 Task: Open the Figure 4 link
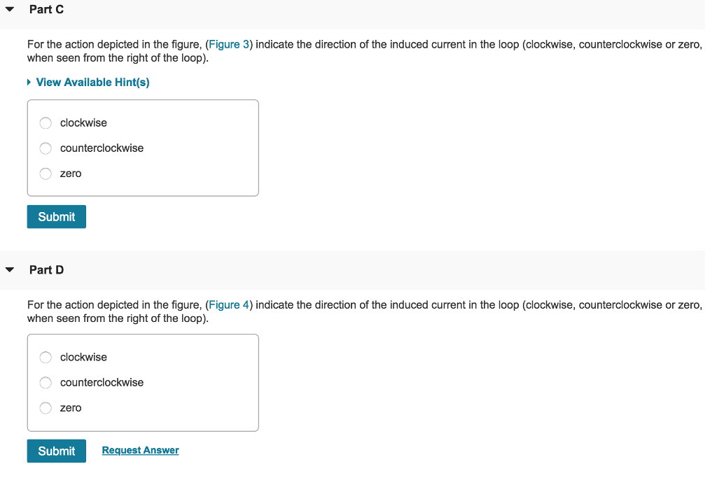pos(228,304)
